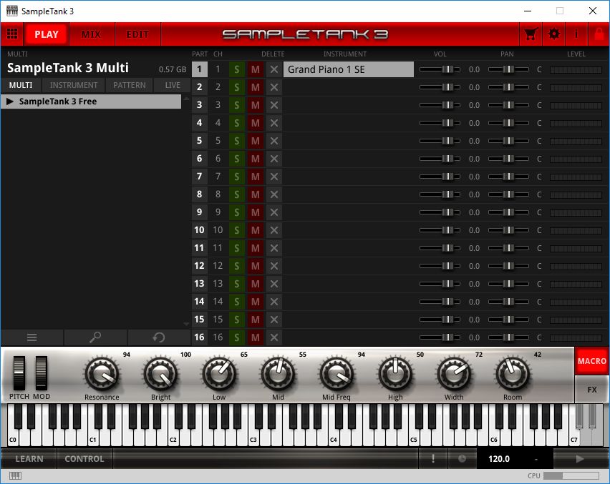Click the Bright macro knob
This screenshot has height=484, width=610.
click(160, 375)
